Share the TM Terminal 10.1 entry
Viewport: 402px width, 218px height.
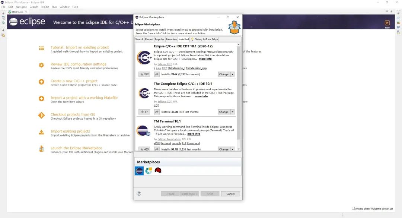(x=157, y=149)
